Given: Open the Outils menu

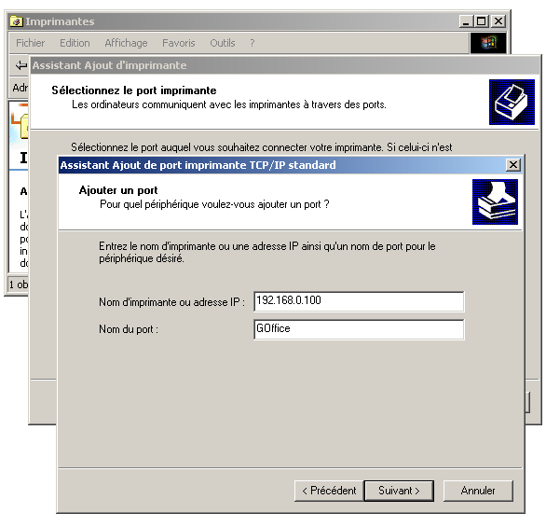Looking at the screenshot, I should pos(223,43).
